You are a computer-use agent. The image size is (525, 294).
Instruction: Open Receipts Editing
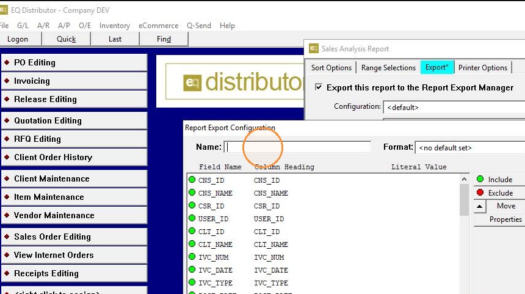(x=74, y=274)
